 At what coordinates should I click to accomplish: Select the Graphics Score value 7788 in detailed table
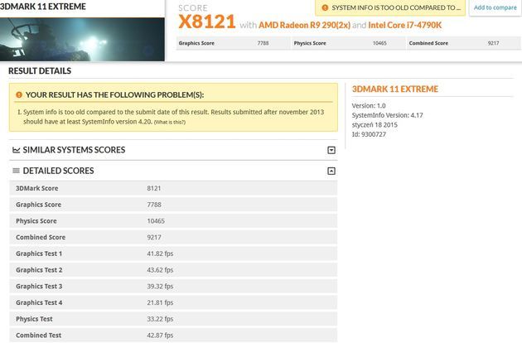click(x=154, y=205)
